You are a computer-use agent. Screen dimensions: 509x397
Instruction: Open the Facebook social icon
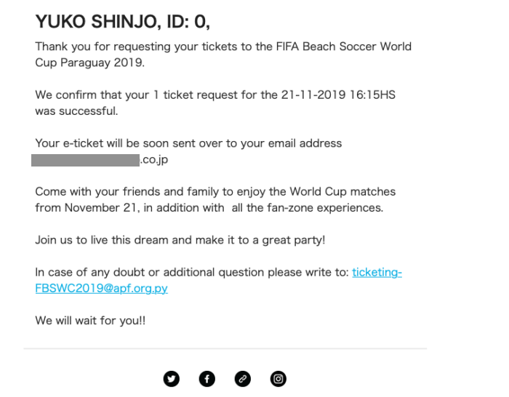[x=207, y=379]
